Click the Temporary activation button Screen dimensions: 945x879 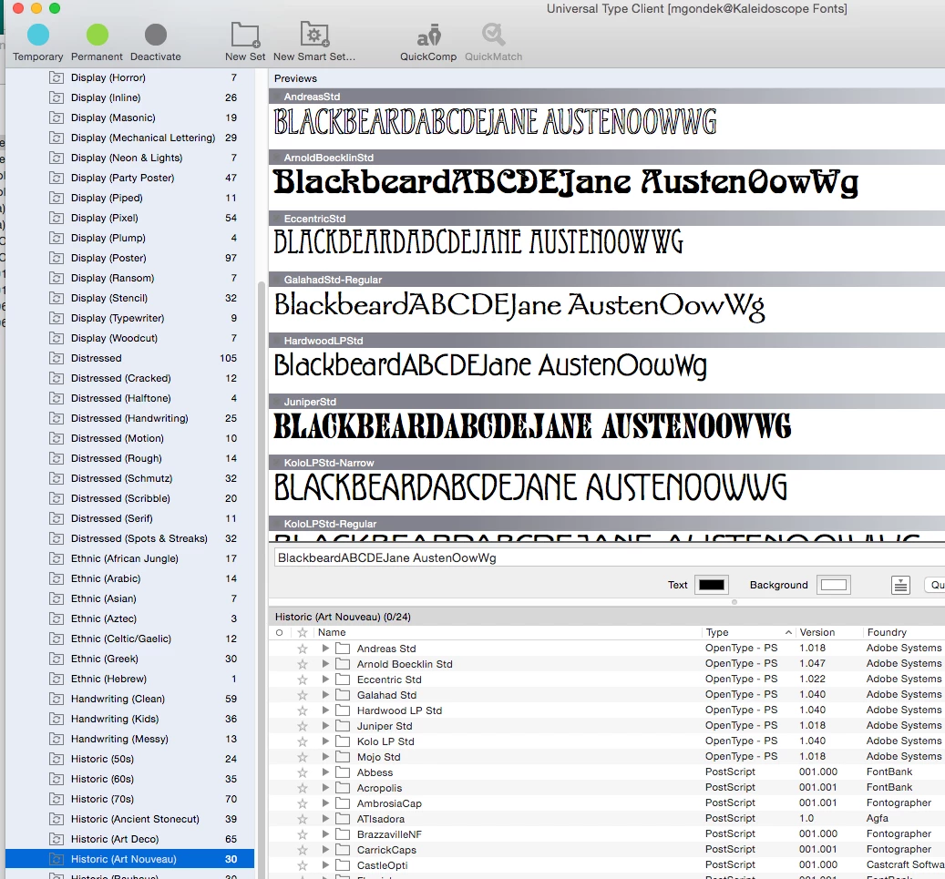(38, 43)
